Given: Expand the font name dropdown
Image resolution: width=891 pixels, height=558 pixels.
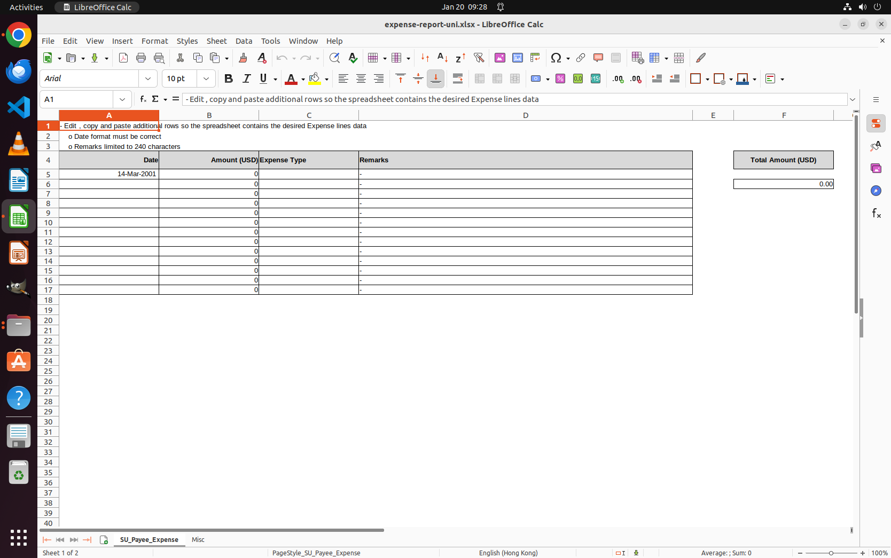Looking at the screenshot, I should point(148,78).
